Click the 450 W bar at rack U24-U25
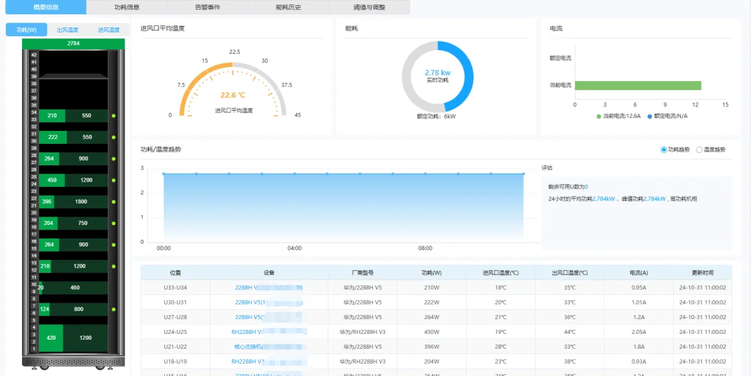Viewport: 751px width, 376px height. click(x=52, y=180)
